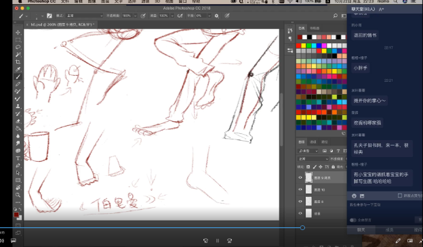Pause the video playback
Image resolution: width=423 pixels, height=247 pixels.
tap(218, 241)
